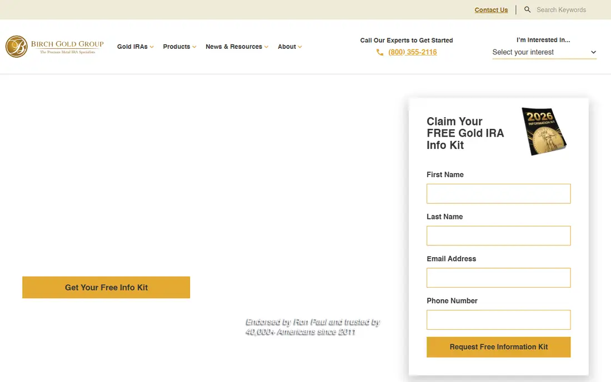This screenshot has width=611, height=382.
Task: Click the 2026 Information Kit booklet image
Action: coord(544,131)
